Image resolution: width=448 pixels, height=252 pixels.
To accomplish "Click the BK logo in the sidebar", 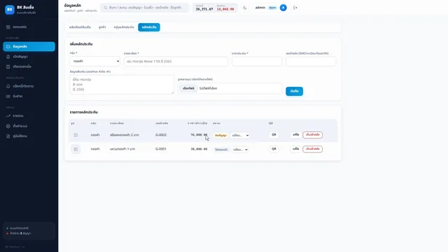I will coord(10,10).
